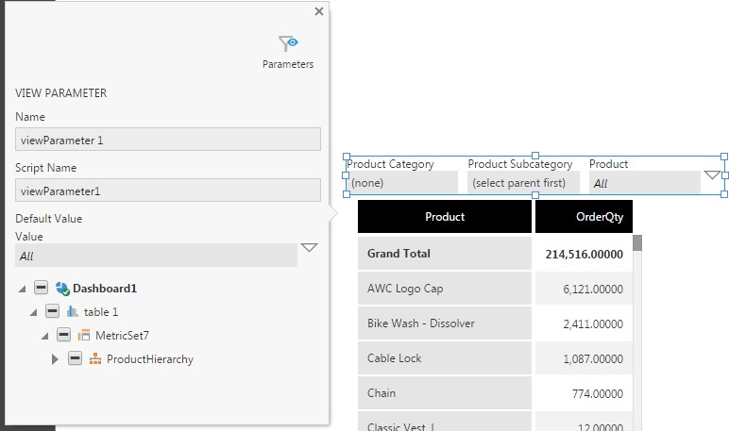Toggle the table 1 checkbox
Screen dimensions: 729x431
tap(52, 311)
